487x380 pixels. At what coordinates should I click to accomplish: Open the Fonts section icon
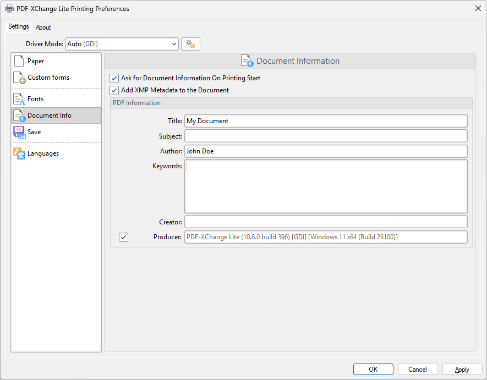[19, 99]
